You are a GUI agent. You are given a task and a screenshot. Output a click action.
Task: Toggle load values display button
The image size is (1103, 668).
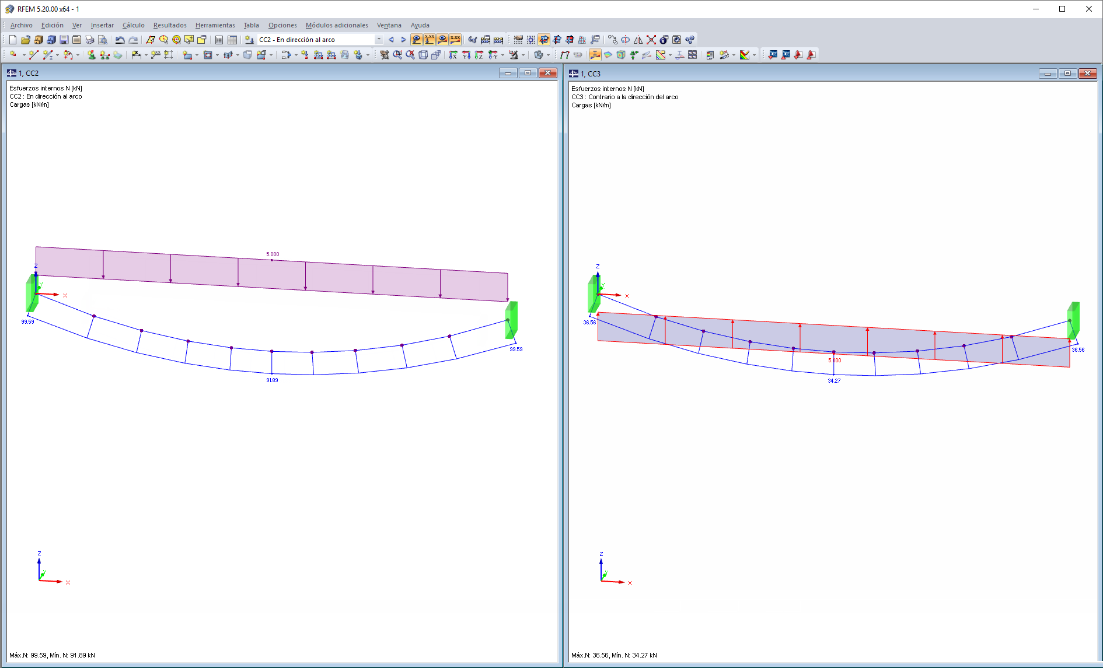[430, 40]
